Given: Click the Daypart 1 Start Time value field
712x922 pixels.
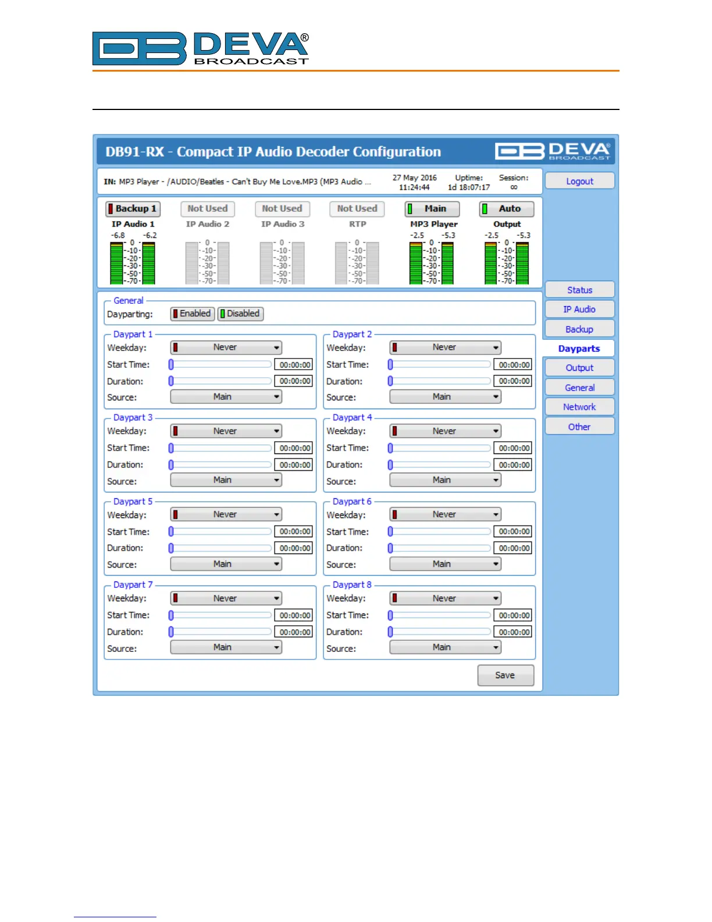Looking at the screenshot, I should click(294, 365).
